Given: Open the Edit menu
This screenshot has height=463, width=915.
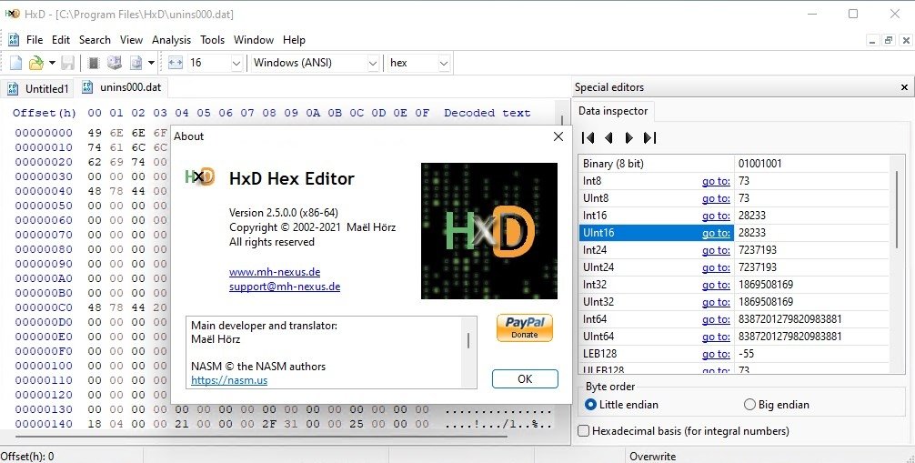Looking at the screenshot, I should (x=61, y=40).
